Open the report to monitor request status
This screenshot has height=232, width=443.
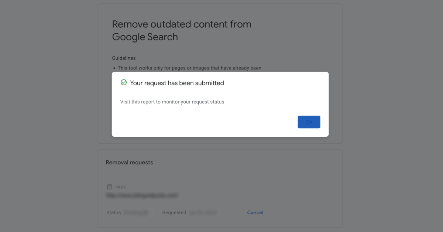point(172,102)
